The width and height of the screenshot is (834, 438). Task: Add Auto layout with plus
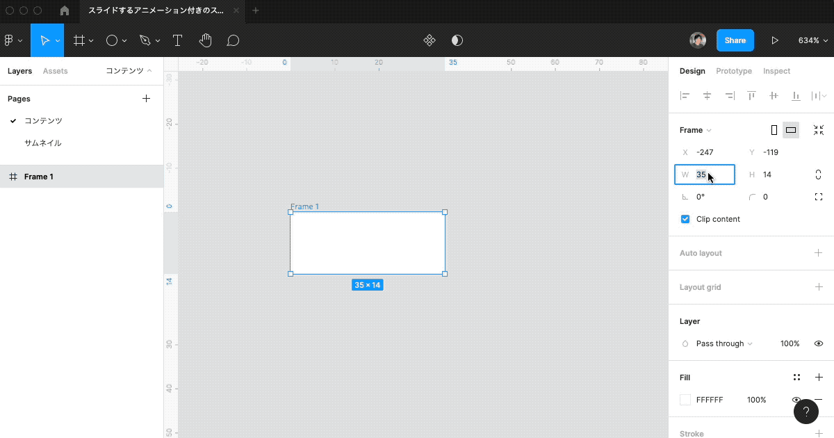click(x=819, y=253)
